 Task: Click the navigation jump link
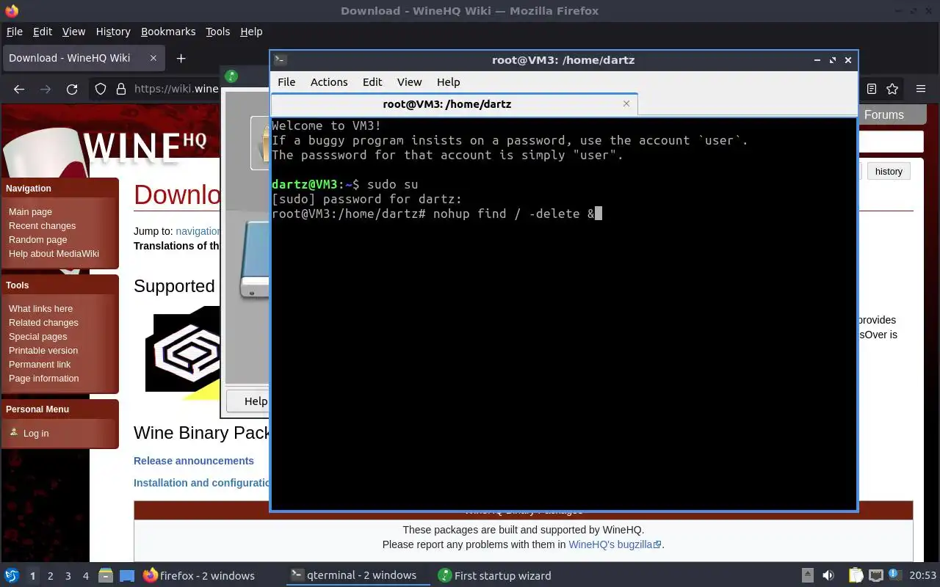[x=198, y=231]
